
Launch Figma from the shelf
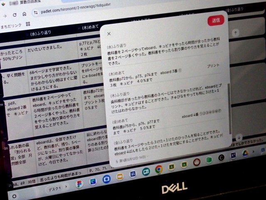(79, 184)
